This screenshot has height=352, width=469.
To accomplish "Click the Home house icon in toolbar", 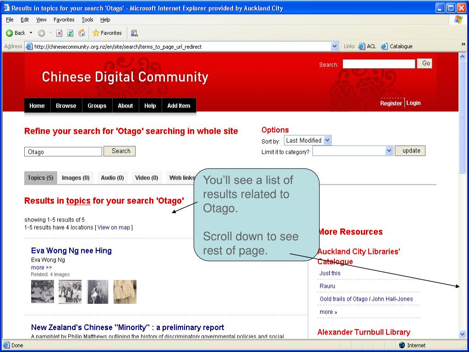I will (82, 33).
